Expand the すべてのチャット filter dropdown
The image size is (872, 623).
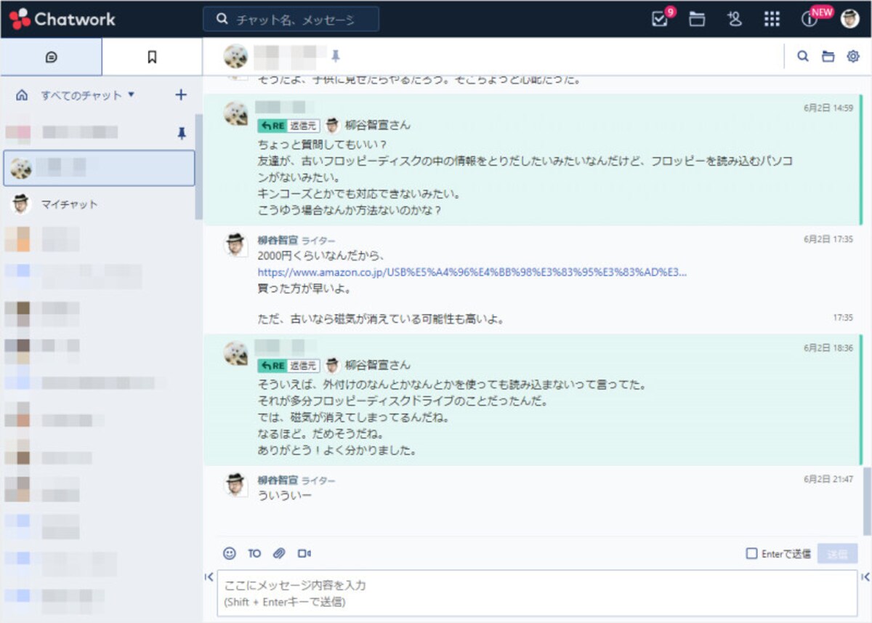pyautogui.click(x=88, y=95)
